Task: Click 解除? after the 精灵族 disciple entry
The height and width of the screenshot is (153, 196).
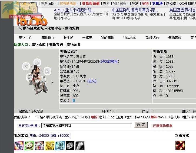Action: pyautogui.click(x=95, y=117)
